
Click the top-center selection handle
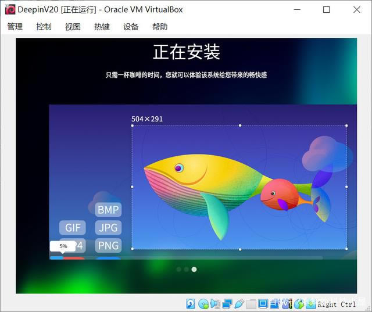[240, 125]
